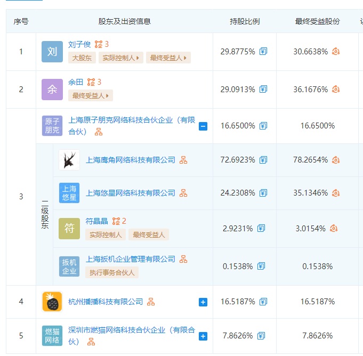Open 符晶晶 related companies icon with 2
The height and width of the screenshot is (356, 363).
click(119, 221)
